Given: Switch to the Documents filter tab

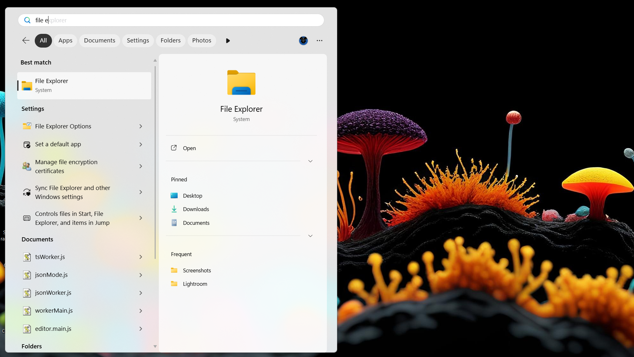Looking at the screenshot, I should (100, 41).
